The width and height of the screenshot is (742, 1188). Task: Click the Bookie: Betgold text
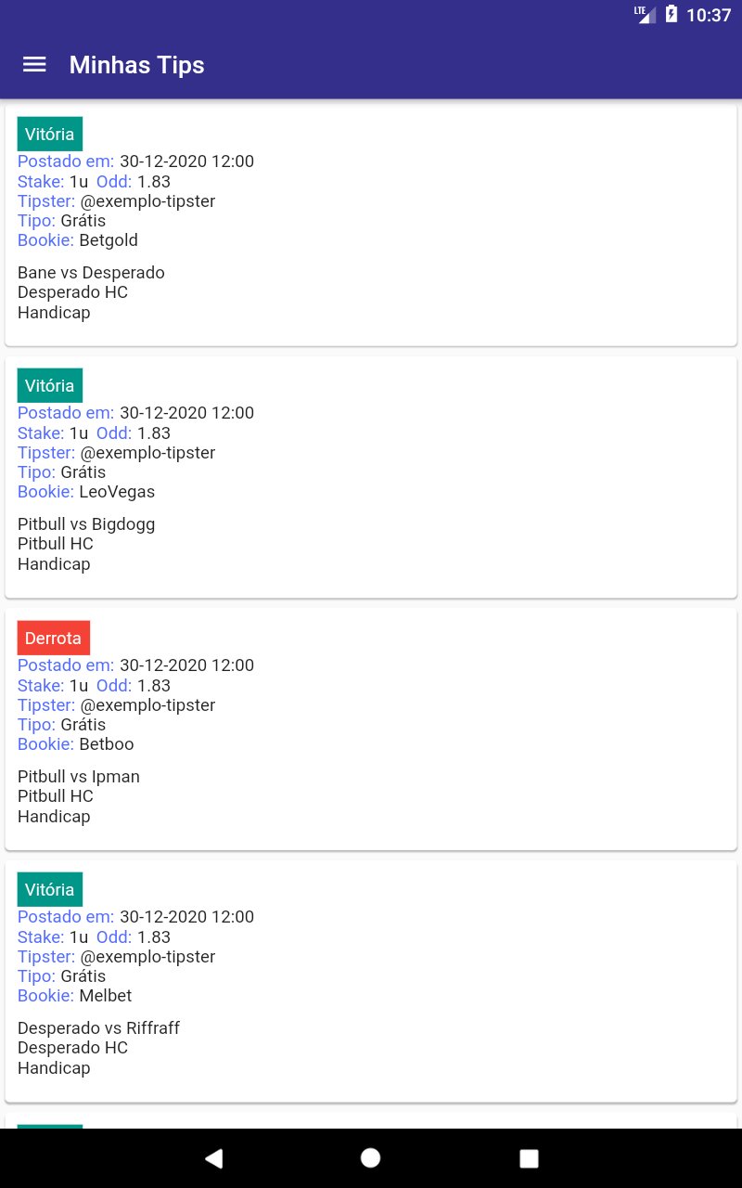coord(78,240)
